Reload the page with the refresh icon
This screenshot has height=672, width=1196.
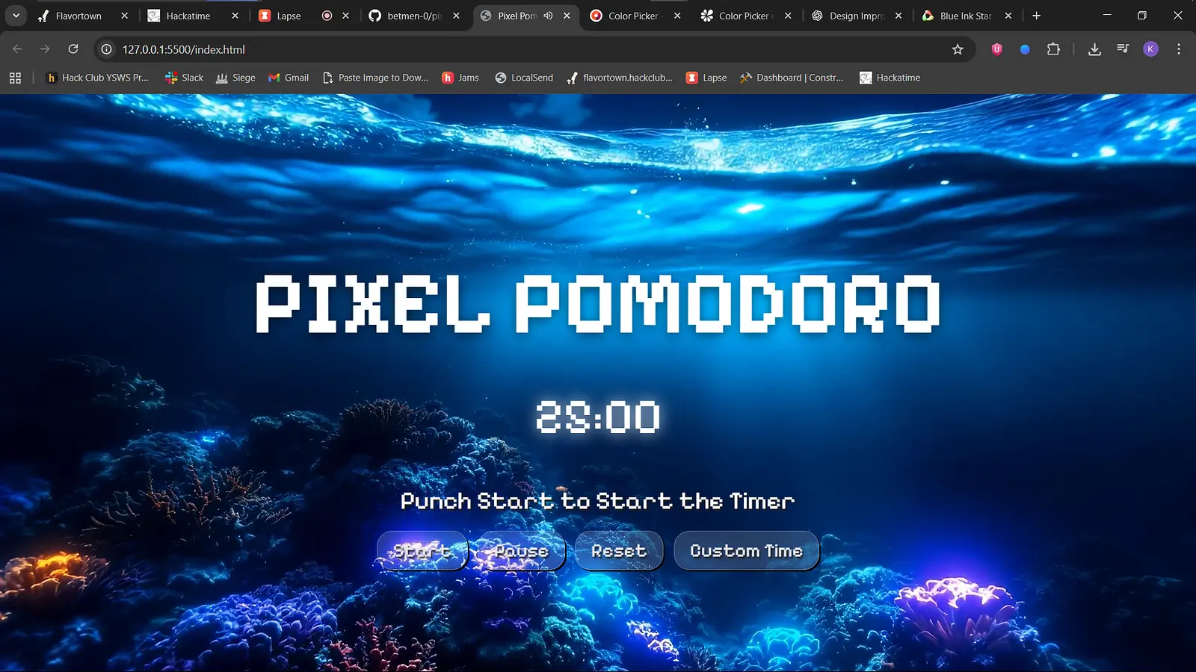point(73,49)
